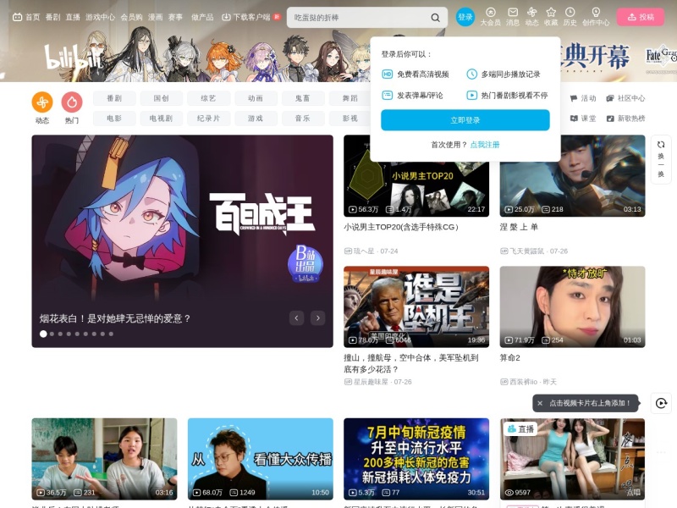677x508 pixels.
Task: Click the 下载客户端 download link
Action: point(246,17)
